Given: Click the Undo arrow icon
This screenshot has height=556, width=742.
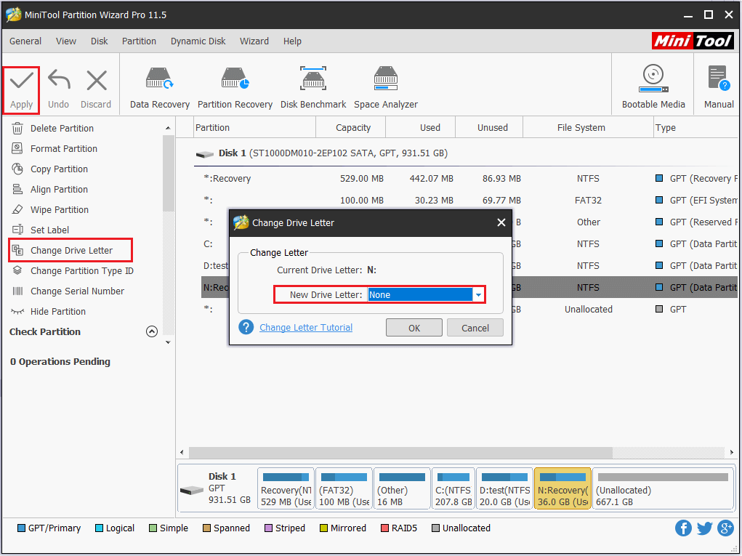Looking at the screenshot, I should coord(59,80).
